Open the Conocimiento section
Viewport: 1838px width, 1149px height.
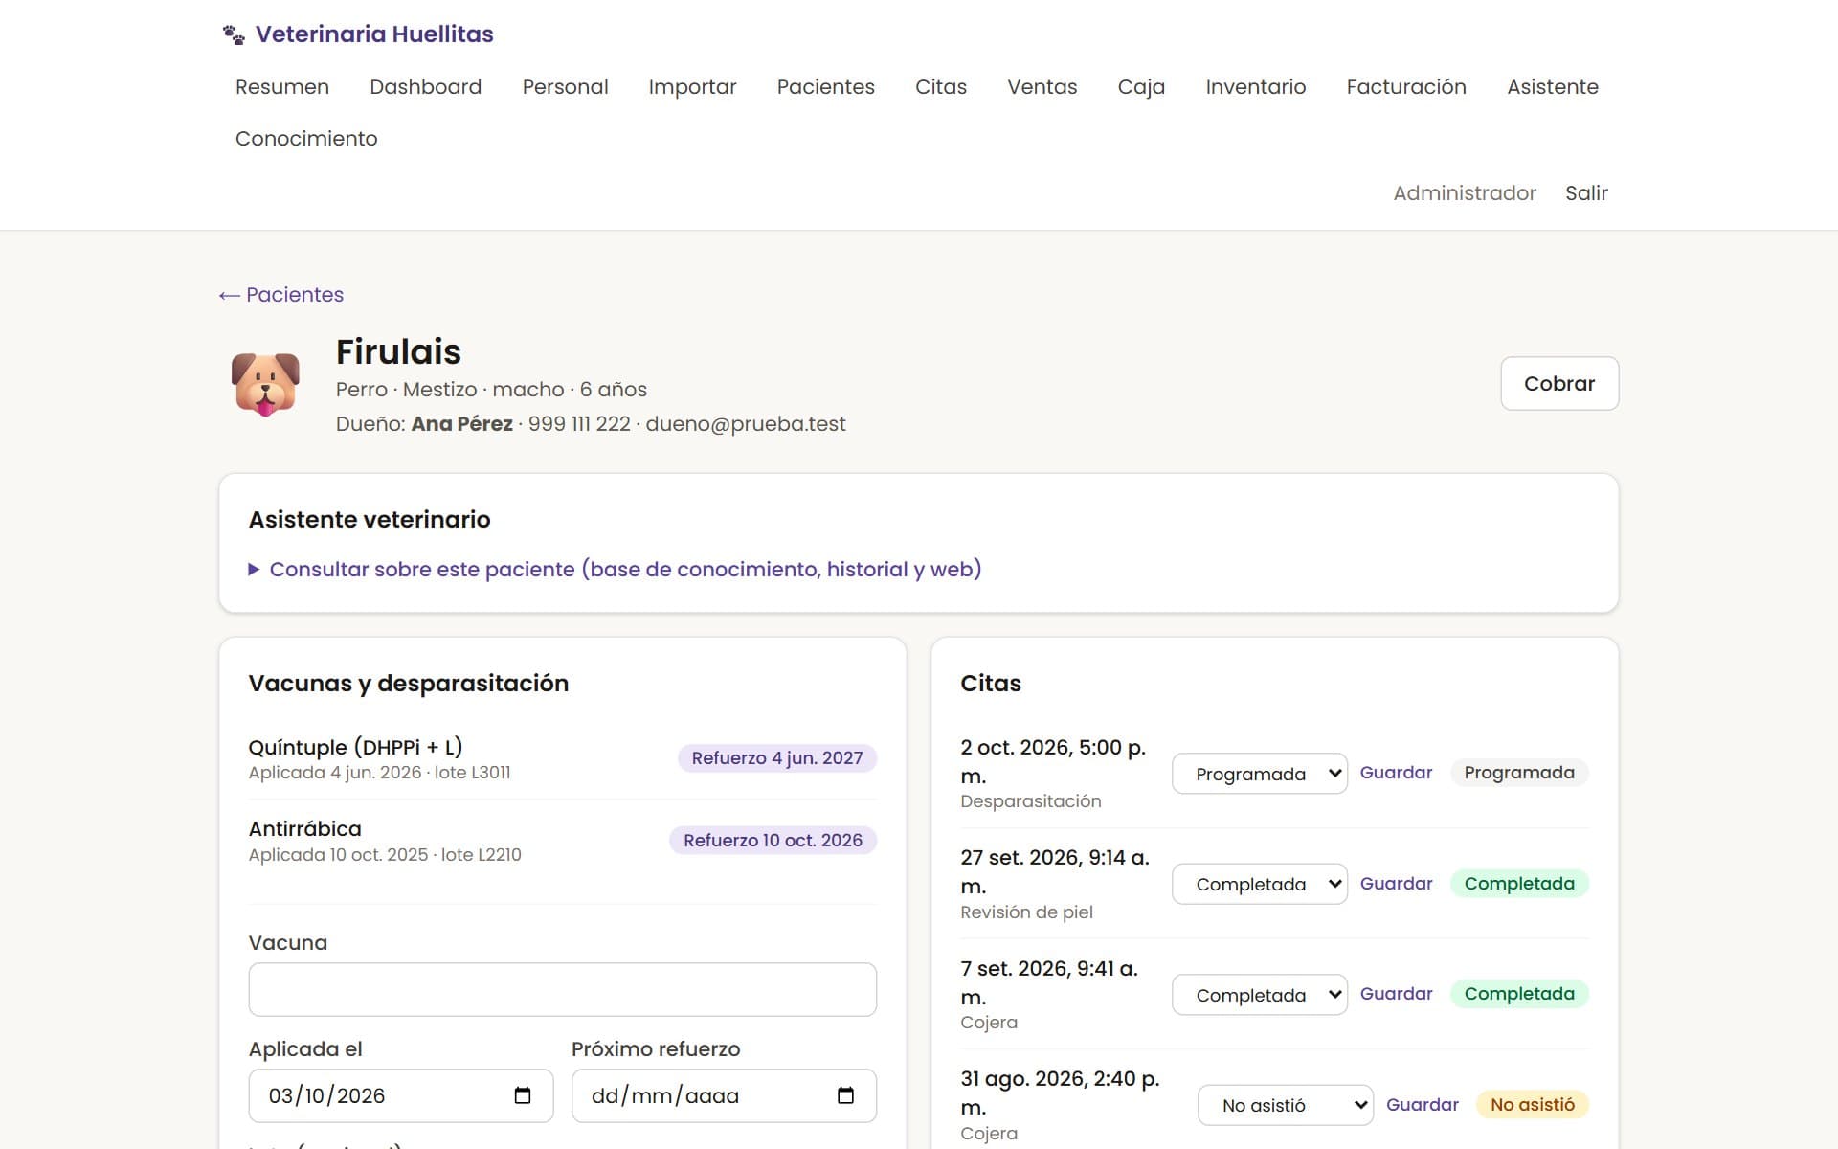[306, 139]
